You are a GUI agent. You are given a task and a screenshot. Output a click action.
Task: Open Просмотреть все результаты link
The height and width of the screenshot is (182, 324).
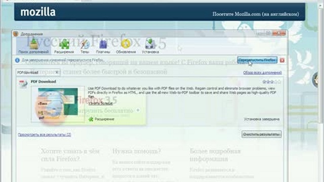click(45, 134)
